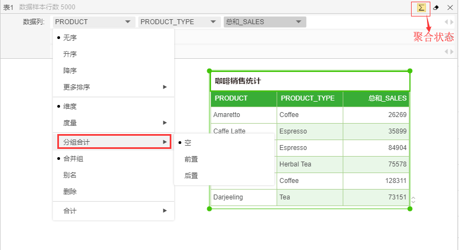Select 空 in group total submenu
Screen dimensions: 459x250
point(188,142)
